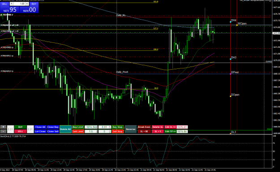The height and width of the screenshot is (172, 280).
Task: Click the 127.2 Fibonacci level label
Action: point(156,28)
